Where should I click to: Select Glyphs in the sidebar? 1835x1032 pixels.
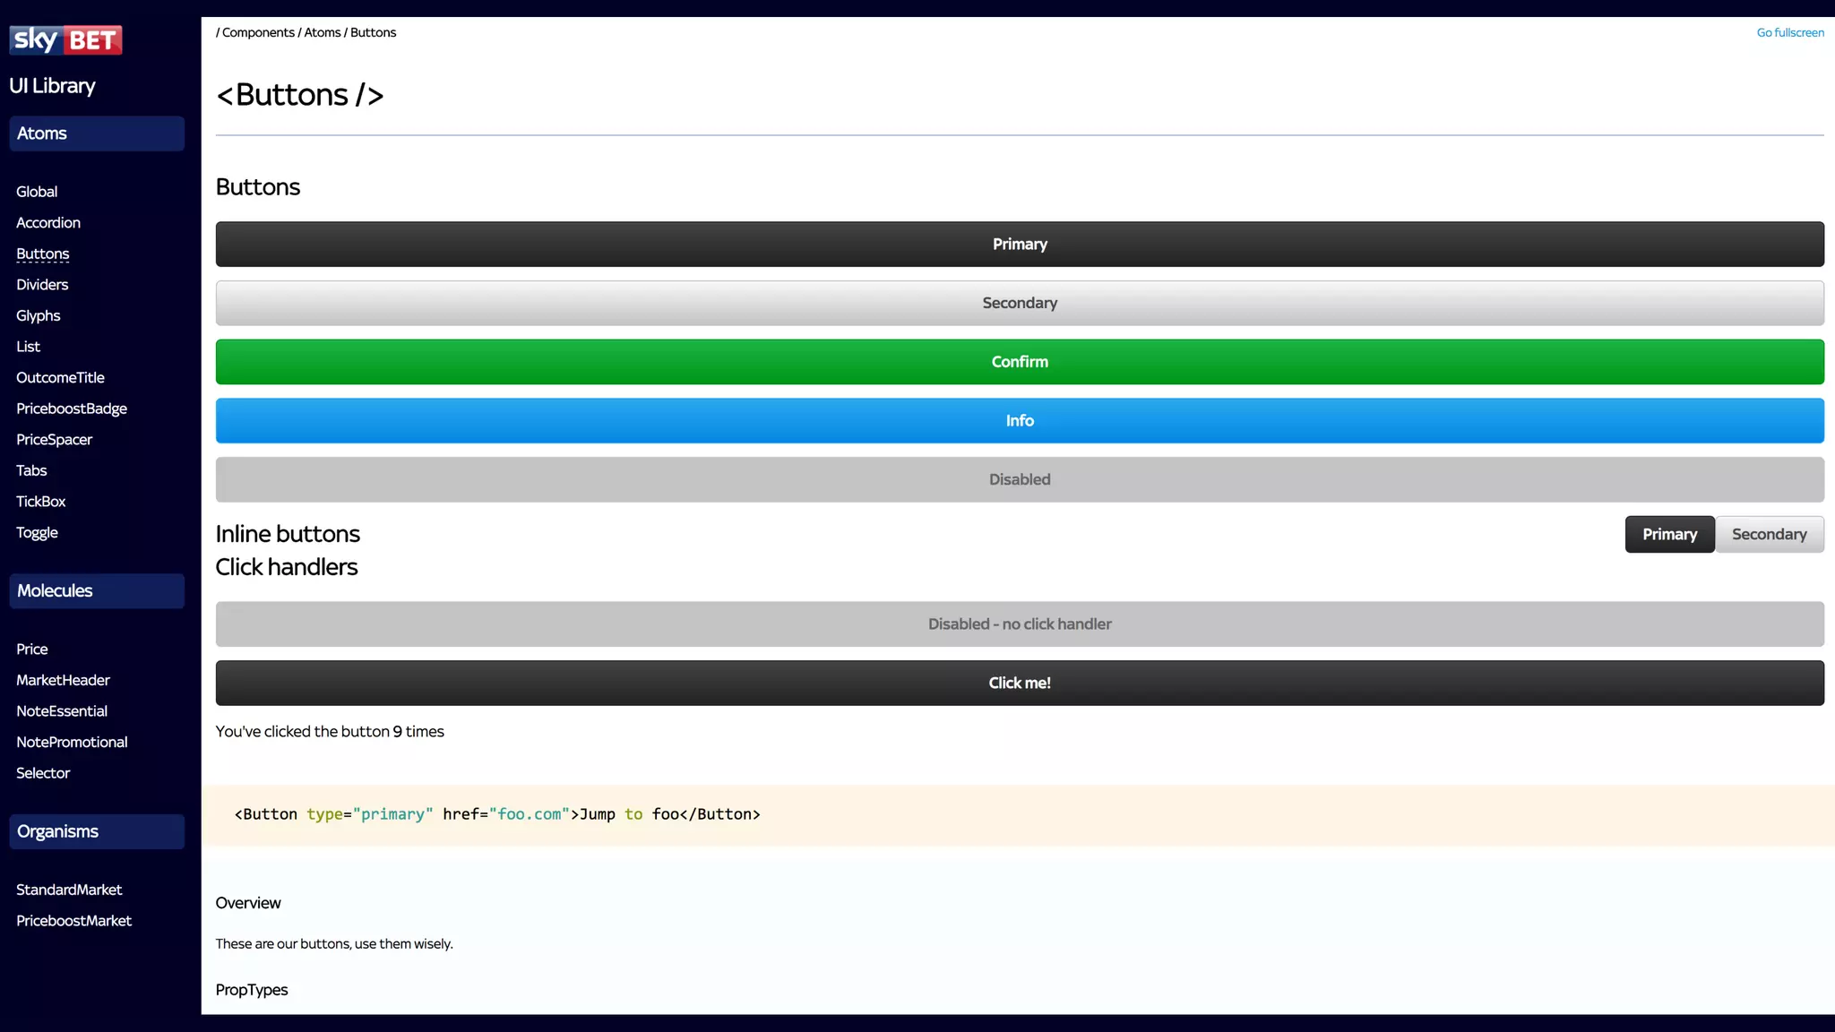click(39, 316)
